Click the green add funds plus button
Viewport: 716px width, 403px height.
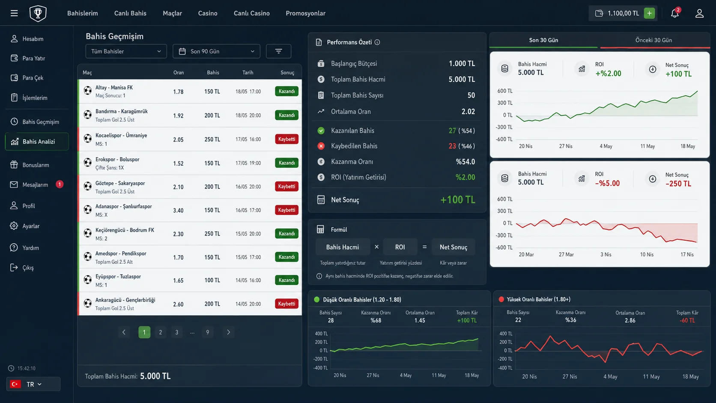click(649, 13)
